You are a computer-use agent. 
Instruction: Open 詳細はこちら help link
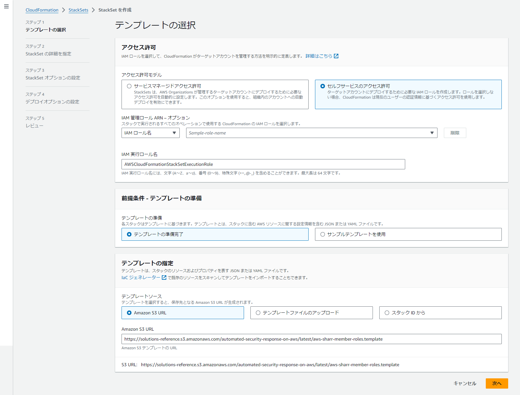click(319, 56)
